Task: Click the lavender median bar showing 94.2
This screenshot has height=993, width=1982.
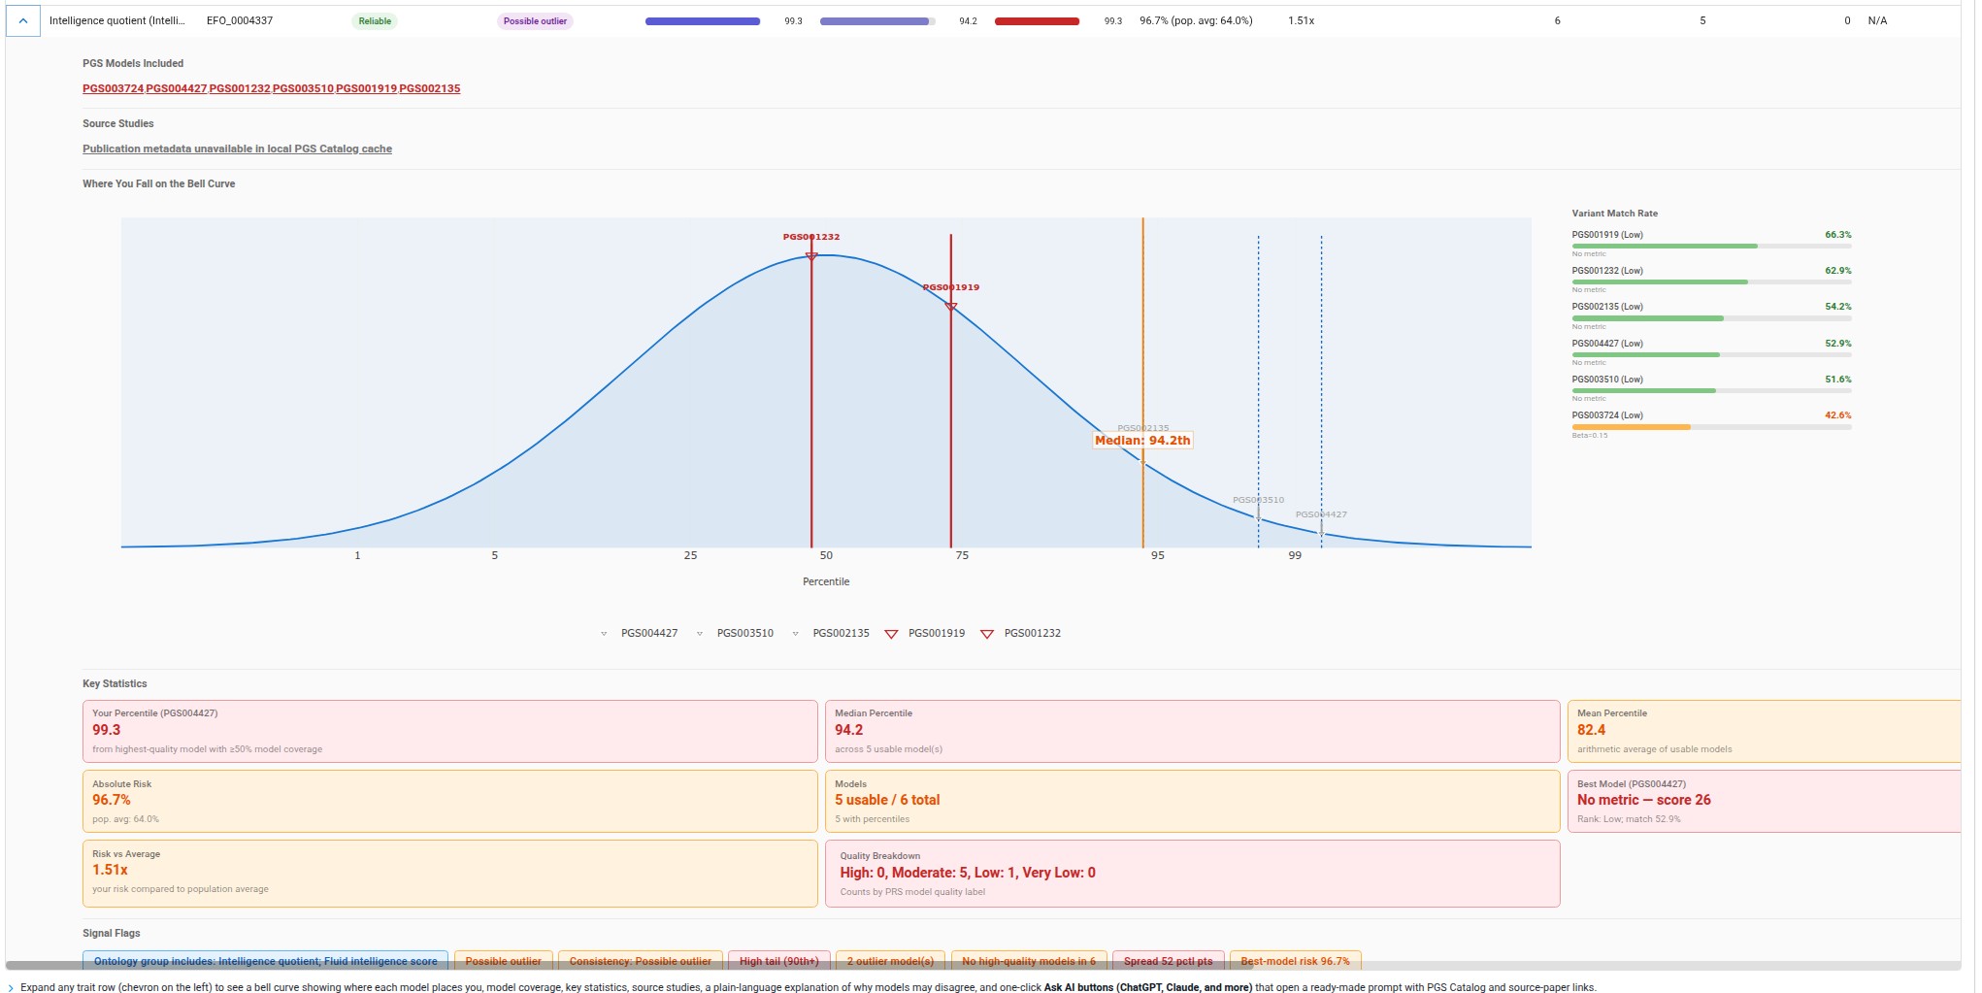Action: coord(877,21)
